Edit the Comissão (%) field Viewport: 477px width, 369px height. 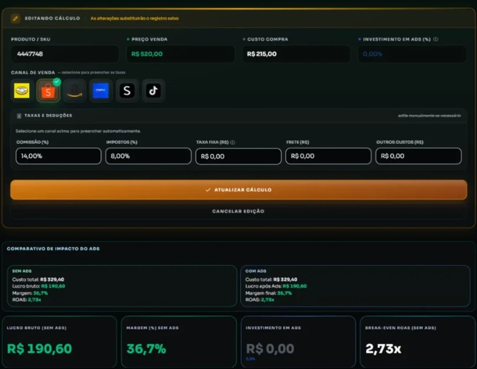59,156
